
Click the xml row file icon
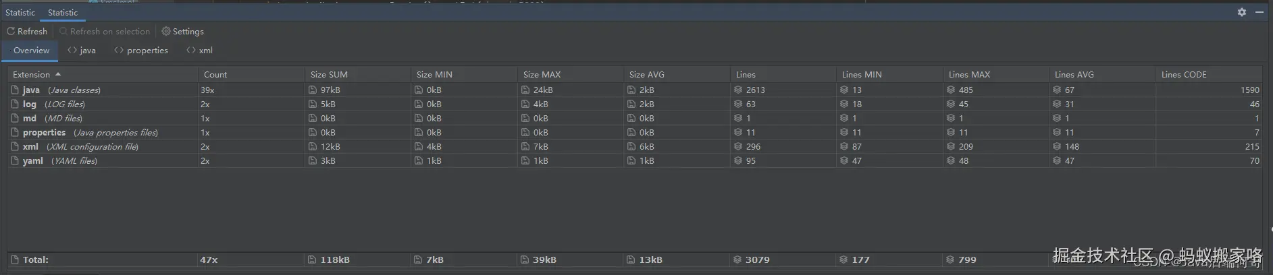pos(15,146)
